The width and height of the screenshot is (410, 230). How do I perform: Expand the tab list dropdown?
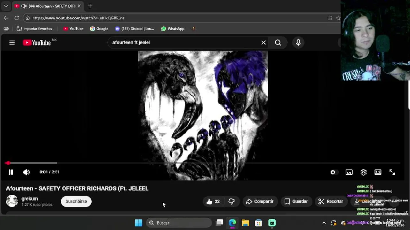(6, 6)
